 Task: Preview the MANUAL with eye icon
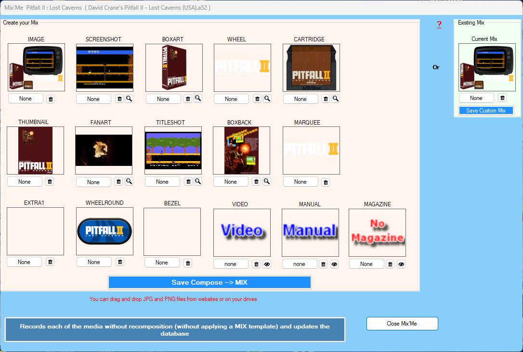(334, 264)
